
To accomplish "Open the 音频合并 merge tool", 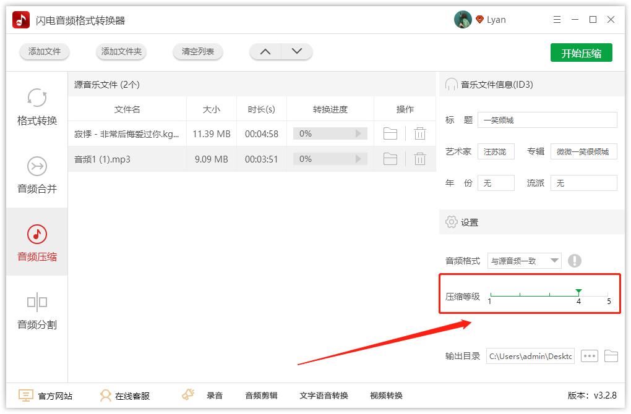I will tap(37, 175).
